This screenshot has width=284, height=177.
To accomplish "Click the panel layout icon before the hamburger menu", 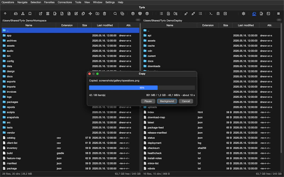I will (268, 13).
